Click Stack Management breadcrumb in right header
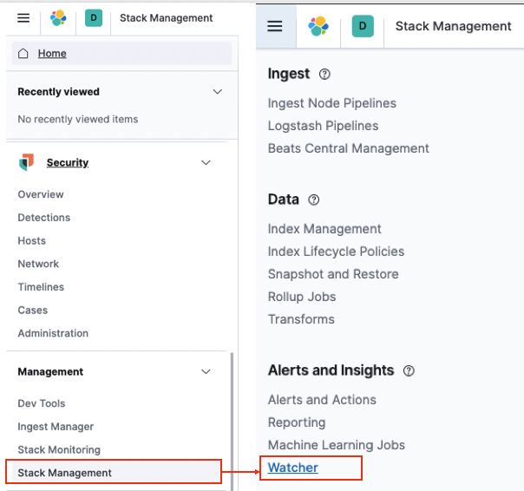 point(454,26)
